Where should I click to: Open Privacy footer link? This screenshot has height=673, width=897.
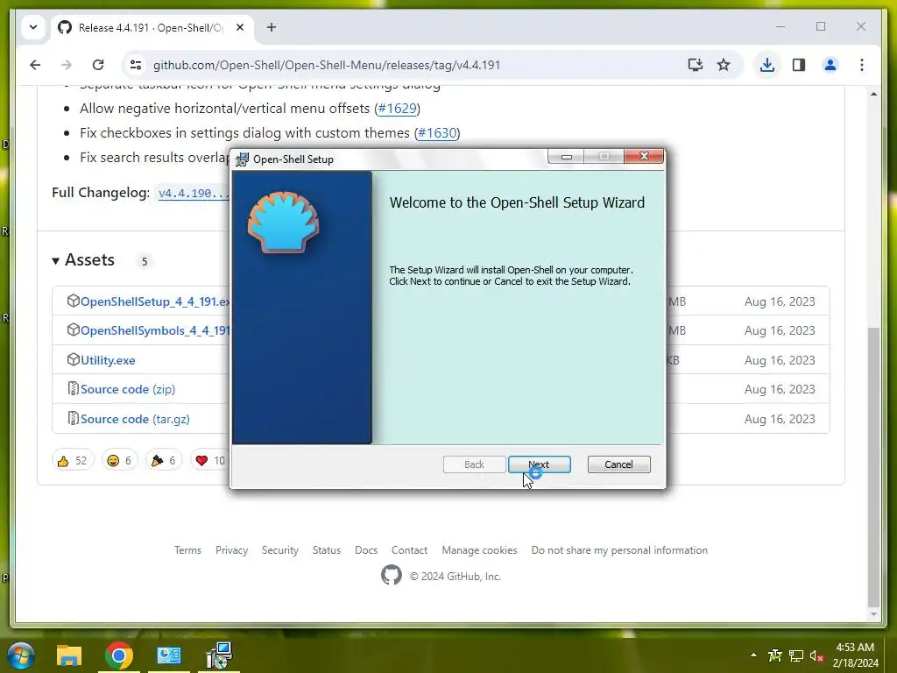pyautogui.click(x=231, y=550)
